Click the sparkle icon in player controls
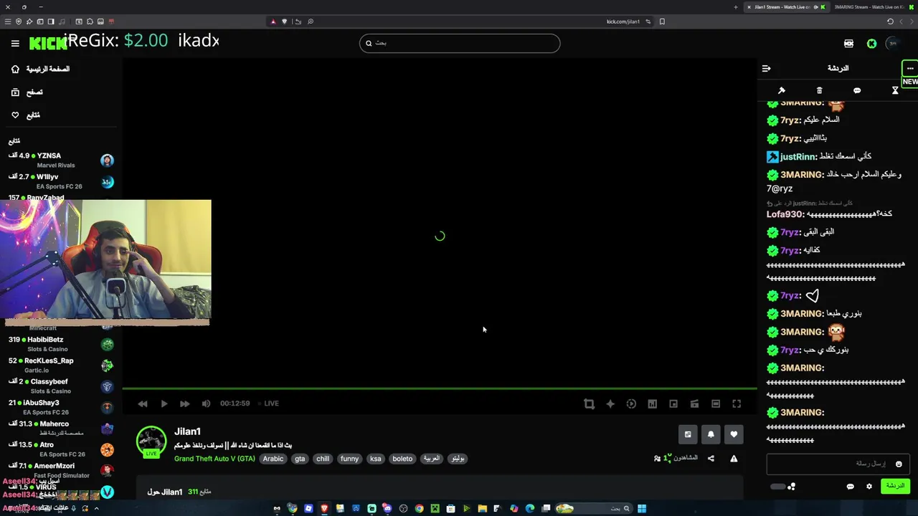This screenshot has height=516, width=918. (610, 404)
